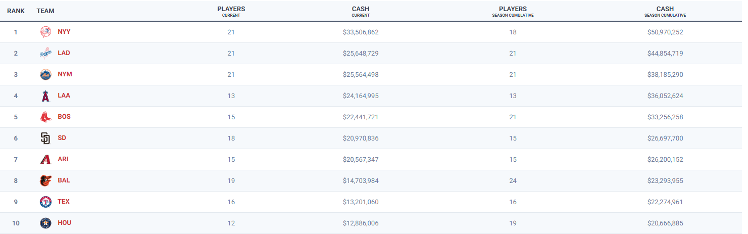Select the $12,886,006 current cash cell

pyautogui.click(x=361, y=223)
